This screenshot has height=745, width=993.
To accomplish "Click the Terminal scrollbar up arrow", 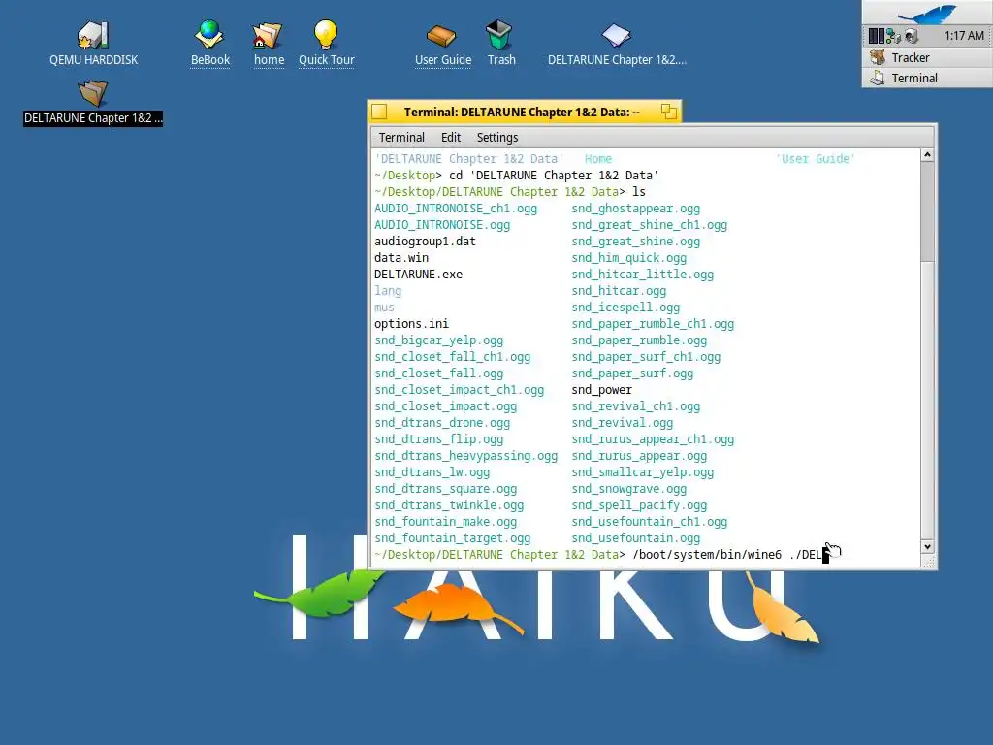I will 927,155.
